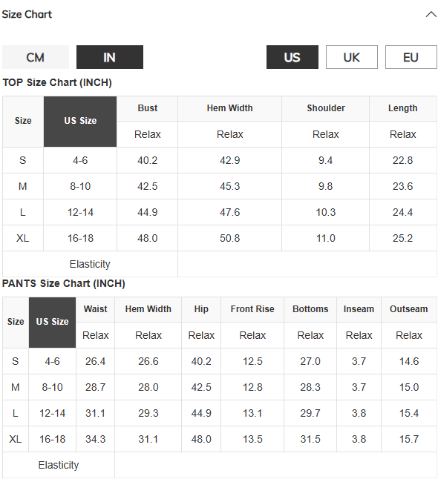The image size is (438, 479).
Task: Collapse the Size Chart section chevron
Action: click(431, 14)
